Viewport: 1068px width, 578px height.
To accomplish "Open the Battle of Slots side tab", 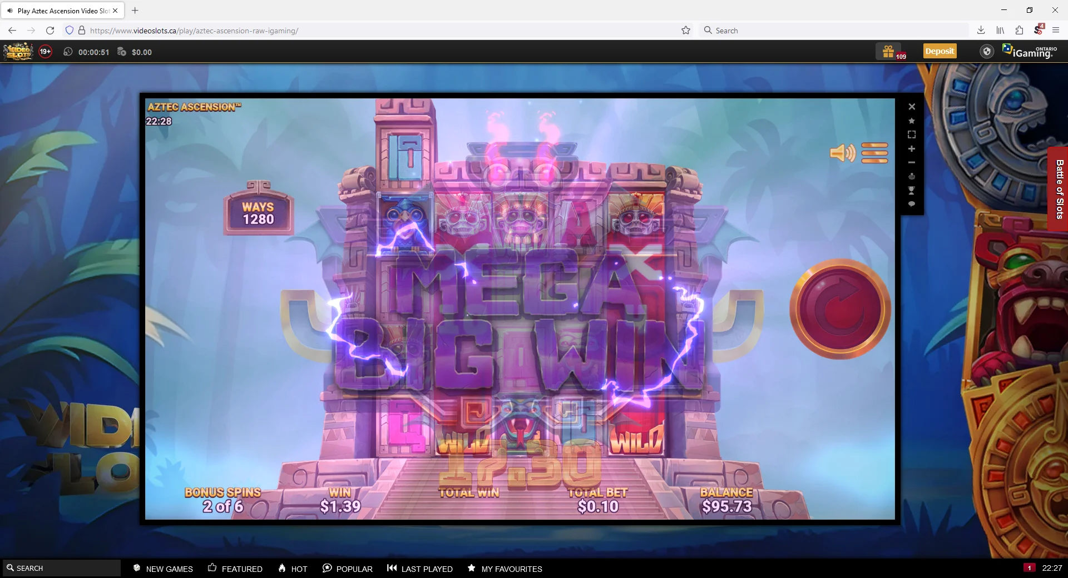I will click(1059, 189).
